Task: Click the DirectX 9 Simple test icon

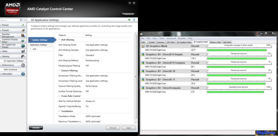Action: click(x=143, y=54)
